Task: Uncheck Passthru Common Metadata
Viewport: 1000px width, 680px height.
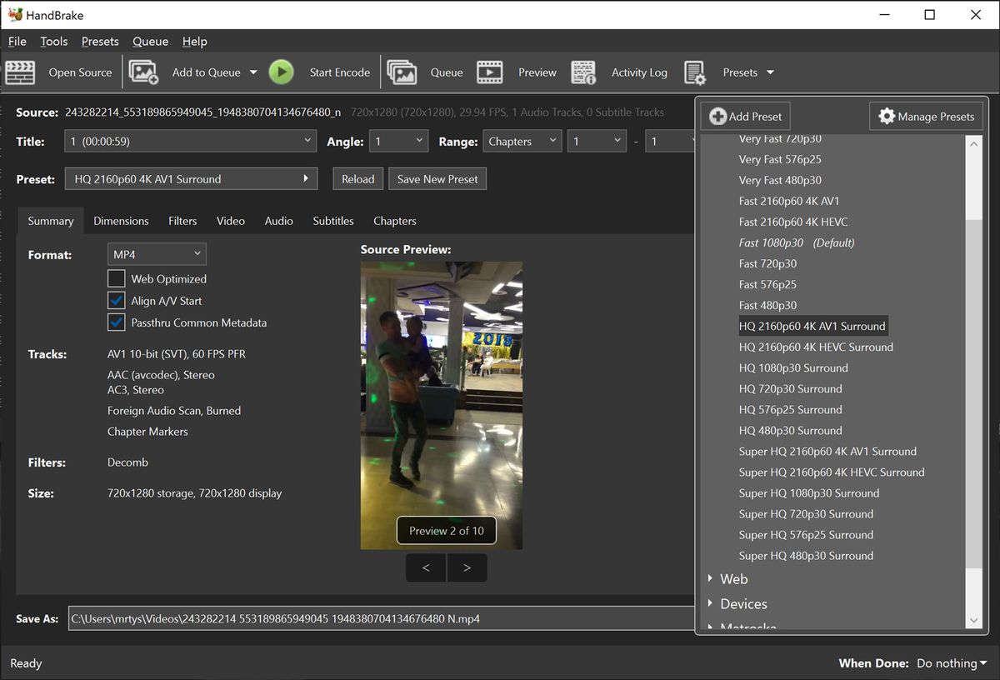Action: click(116, 322)
